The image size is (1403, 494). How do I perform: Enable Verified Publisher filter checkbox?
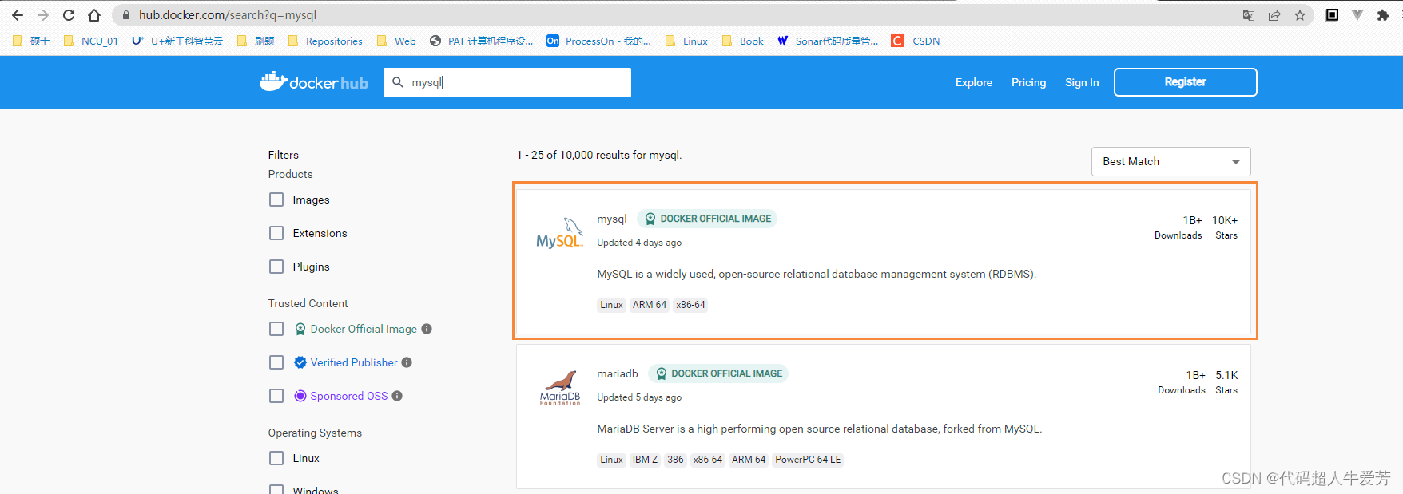coord(276,362)
